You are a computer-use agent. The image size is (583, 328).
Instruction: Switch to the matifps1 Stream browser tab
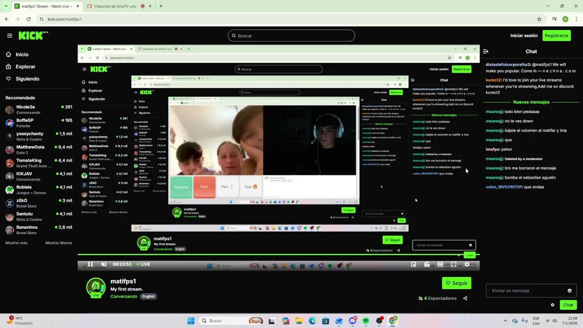pyautogui.click(x=46, y=6)
